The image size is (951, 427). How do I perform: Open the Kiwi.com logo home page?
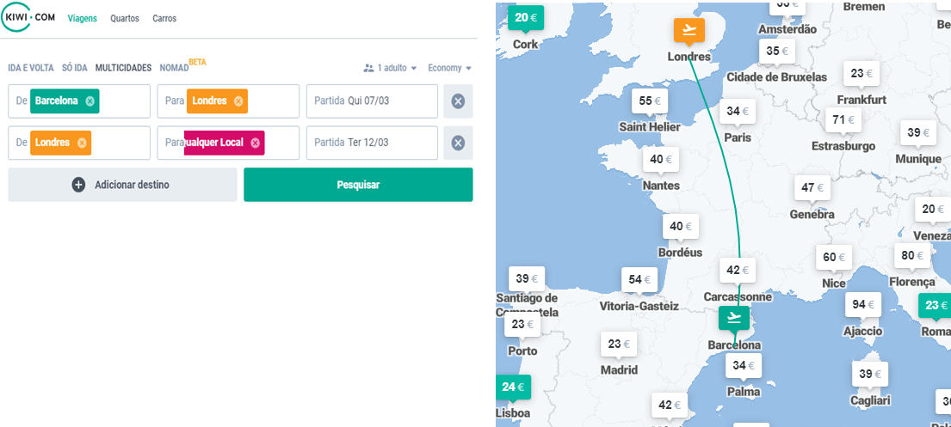(x=30, y=18)
